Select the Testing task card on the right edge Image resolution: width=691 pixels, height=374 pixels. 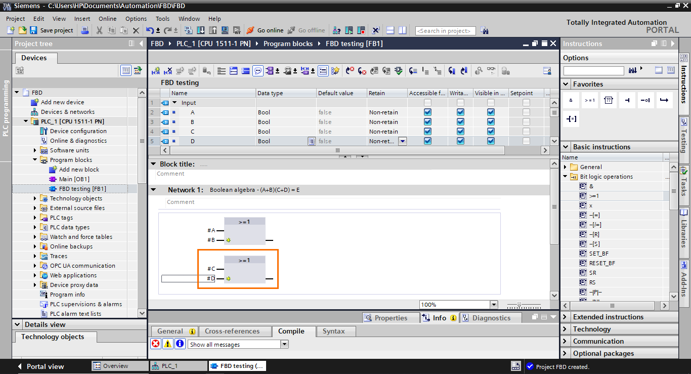684,127
